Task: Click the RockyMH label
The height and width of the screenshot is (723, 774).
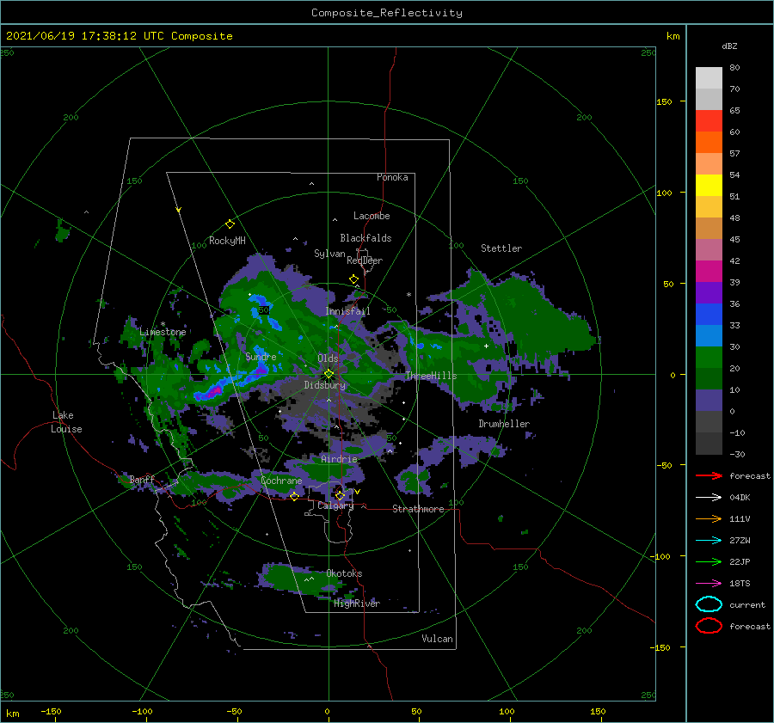Action: 227,241
